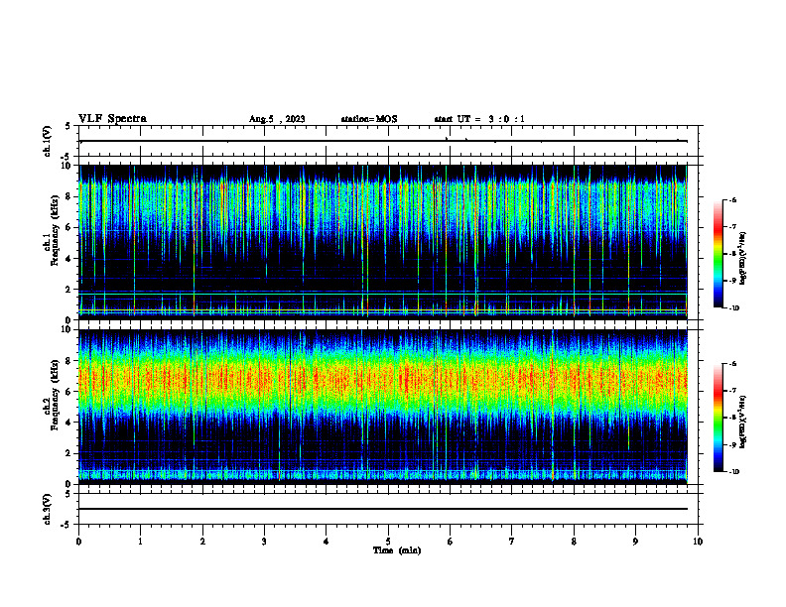Click the ch.1 voltage waveform trace

[383, 141]
